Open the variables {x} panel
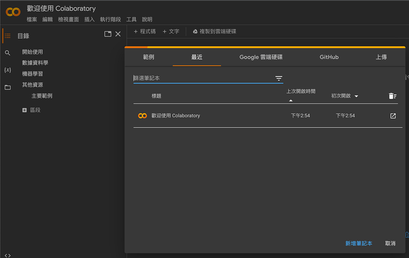 tap(7, 70)
